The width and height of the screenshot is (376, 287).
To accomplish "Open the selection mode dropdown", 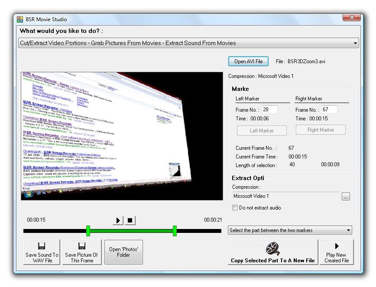I will coord(290,230).
